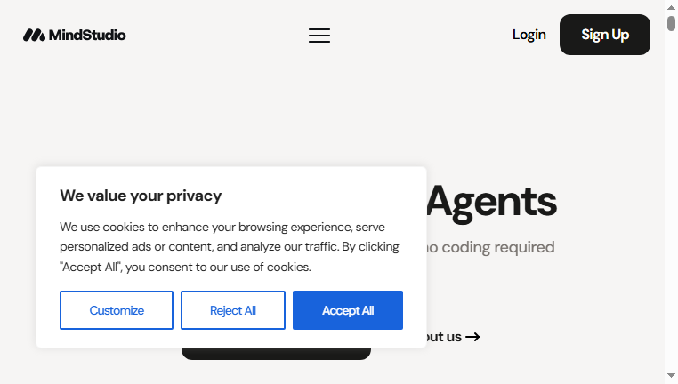Click the 'We value your privacy' heading
The width and height of the screenshot is (678, 384).
[141, 196]
